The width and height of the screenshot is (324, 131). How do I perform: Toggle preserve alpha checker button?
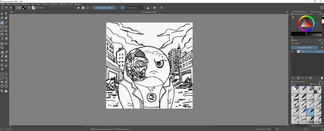(83, 8)
